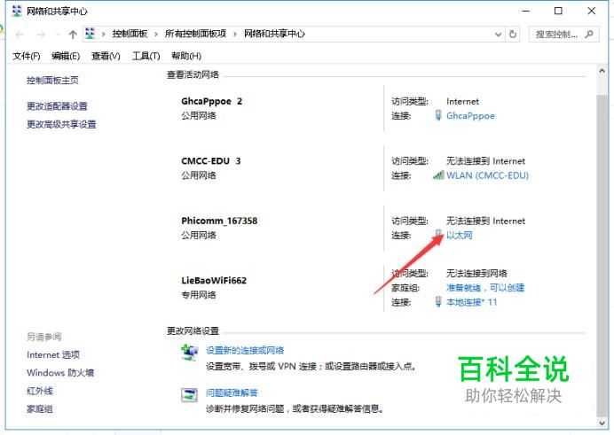
Task: Click the search magnifier icon
Action: [x=589, y=35]
